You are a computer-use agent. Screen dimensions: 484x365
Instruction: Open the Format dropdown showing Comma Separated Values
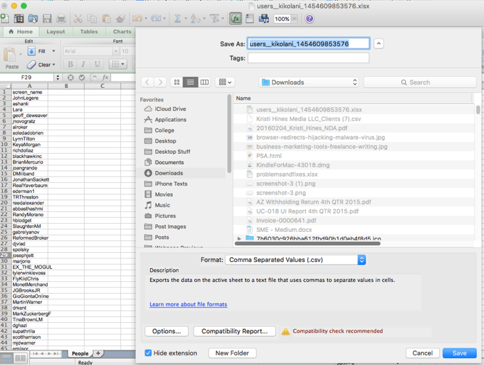(295, 260)
